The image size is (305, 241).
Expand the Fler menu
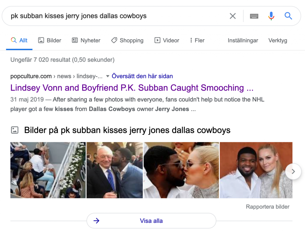point(197,40)
